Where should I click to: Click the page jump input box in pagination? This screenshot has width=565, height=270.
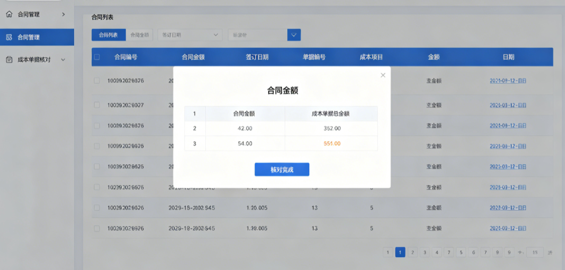[535, 252]
